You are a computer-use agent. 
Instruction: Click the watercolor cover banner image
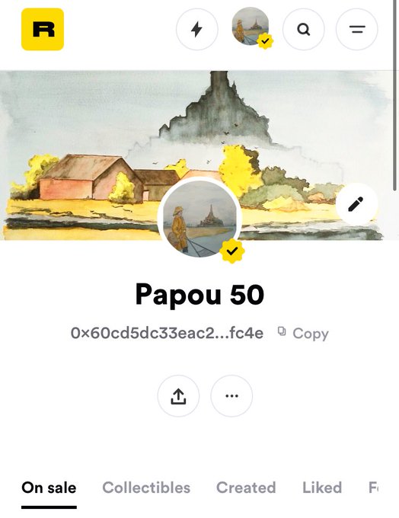(99, 132)
